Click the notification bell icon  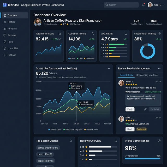143,5
